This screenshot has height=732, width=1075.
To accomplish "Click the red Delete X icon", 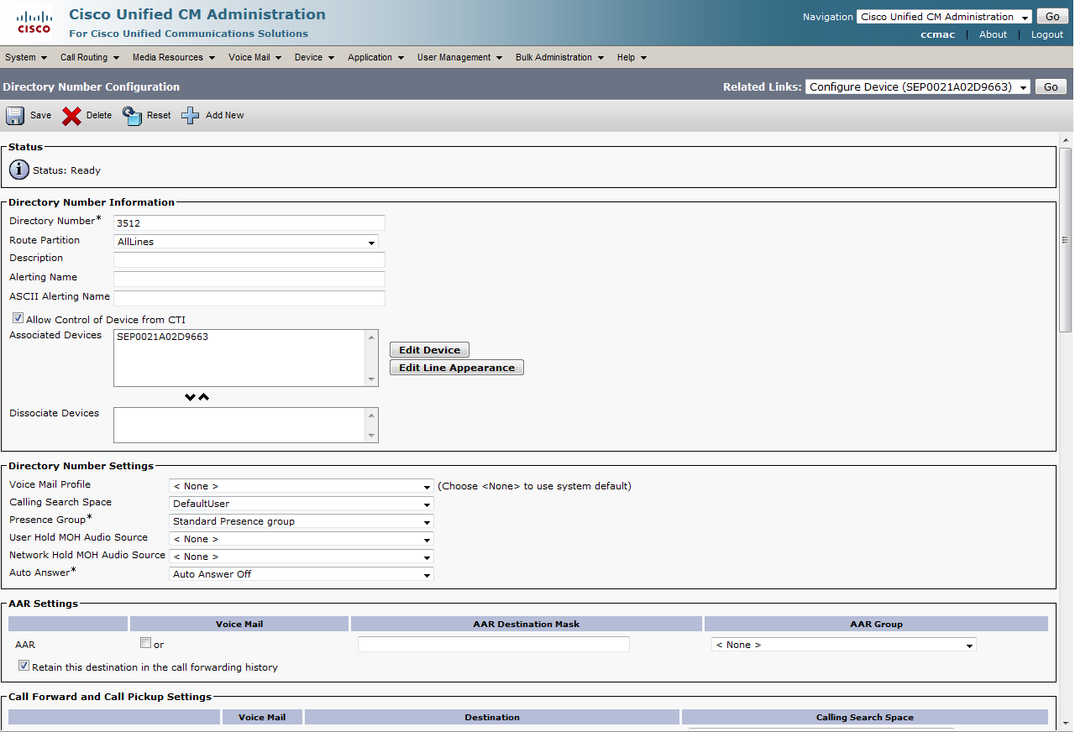I will pyautogui.click(x=72, y=116).
